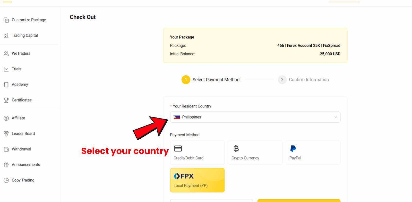Click the Select Payment Method step
Screen dimensions: 412x202
click(x=211, y=80)
